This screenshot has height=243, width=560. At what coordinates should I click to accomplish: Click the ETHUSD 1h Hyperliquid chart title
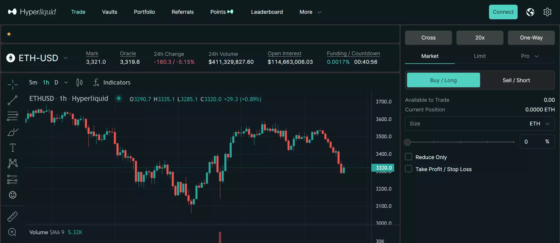(x=69, y=99)
